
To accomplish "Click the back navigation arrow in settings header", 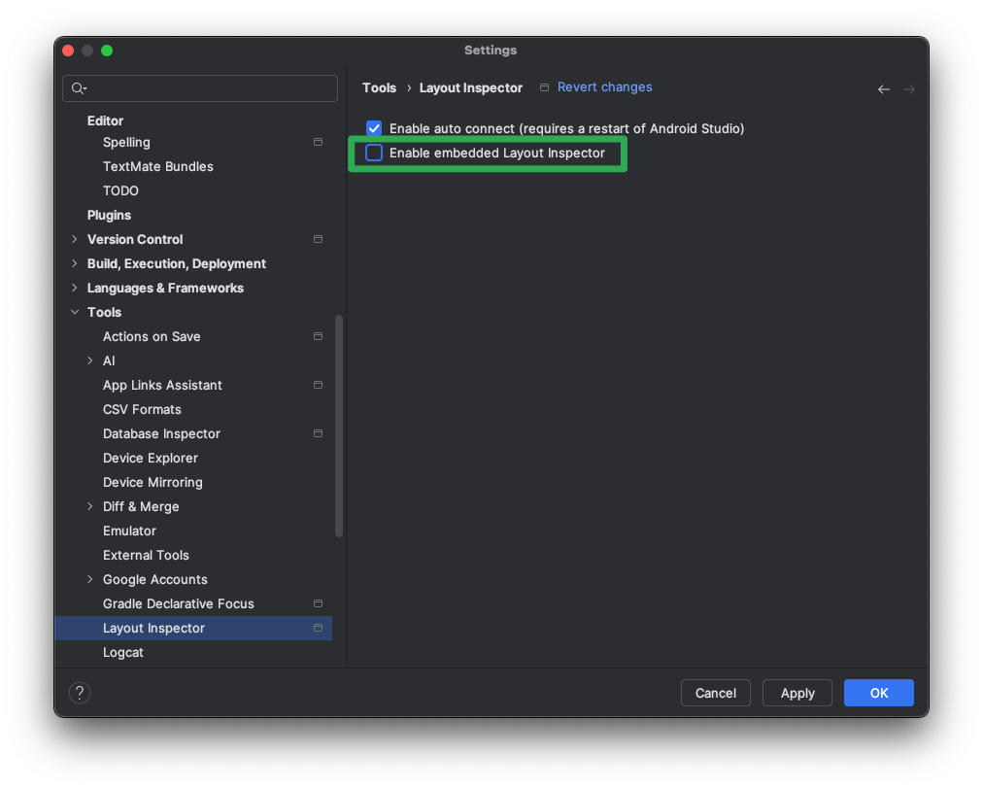I will point(883,88).
